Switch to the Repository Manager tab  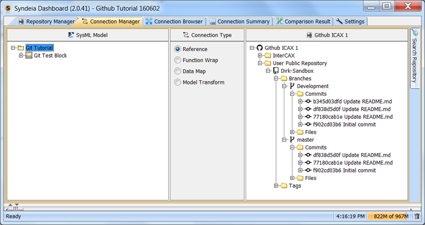tap(46, 22)
